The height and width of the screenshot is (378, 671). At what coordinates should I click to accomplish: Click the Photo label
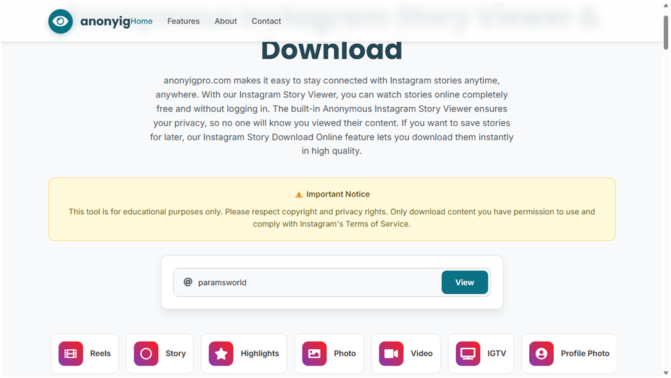point(345,353)
